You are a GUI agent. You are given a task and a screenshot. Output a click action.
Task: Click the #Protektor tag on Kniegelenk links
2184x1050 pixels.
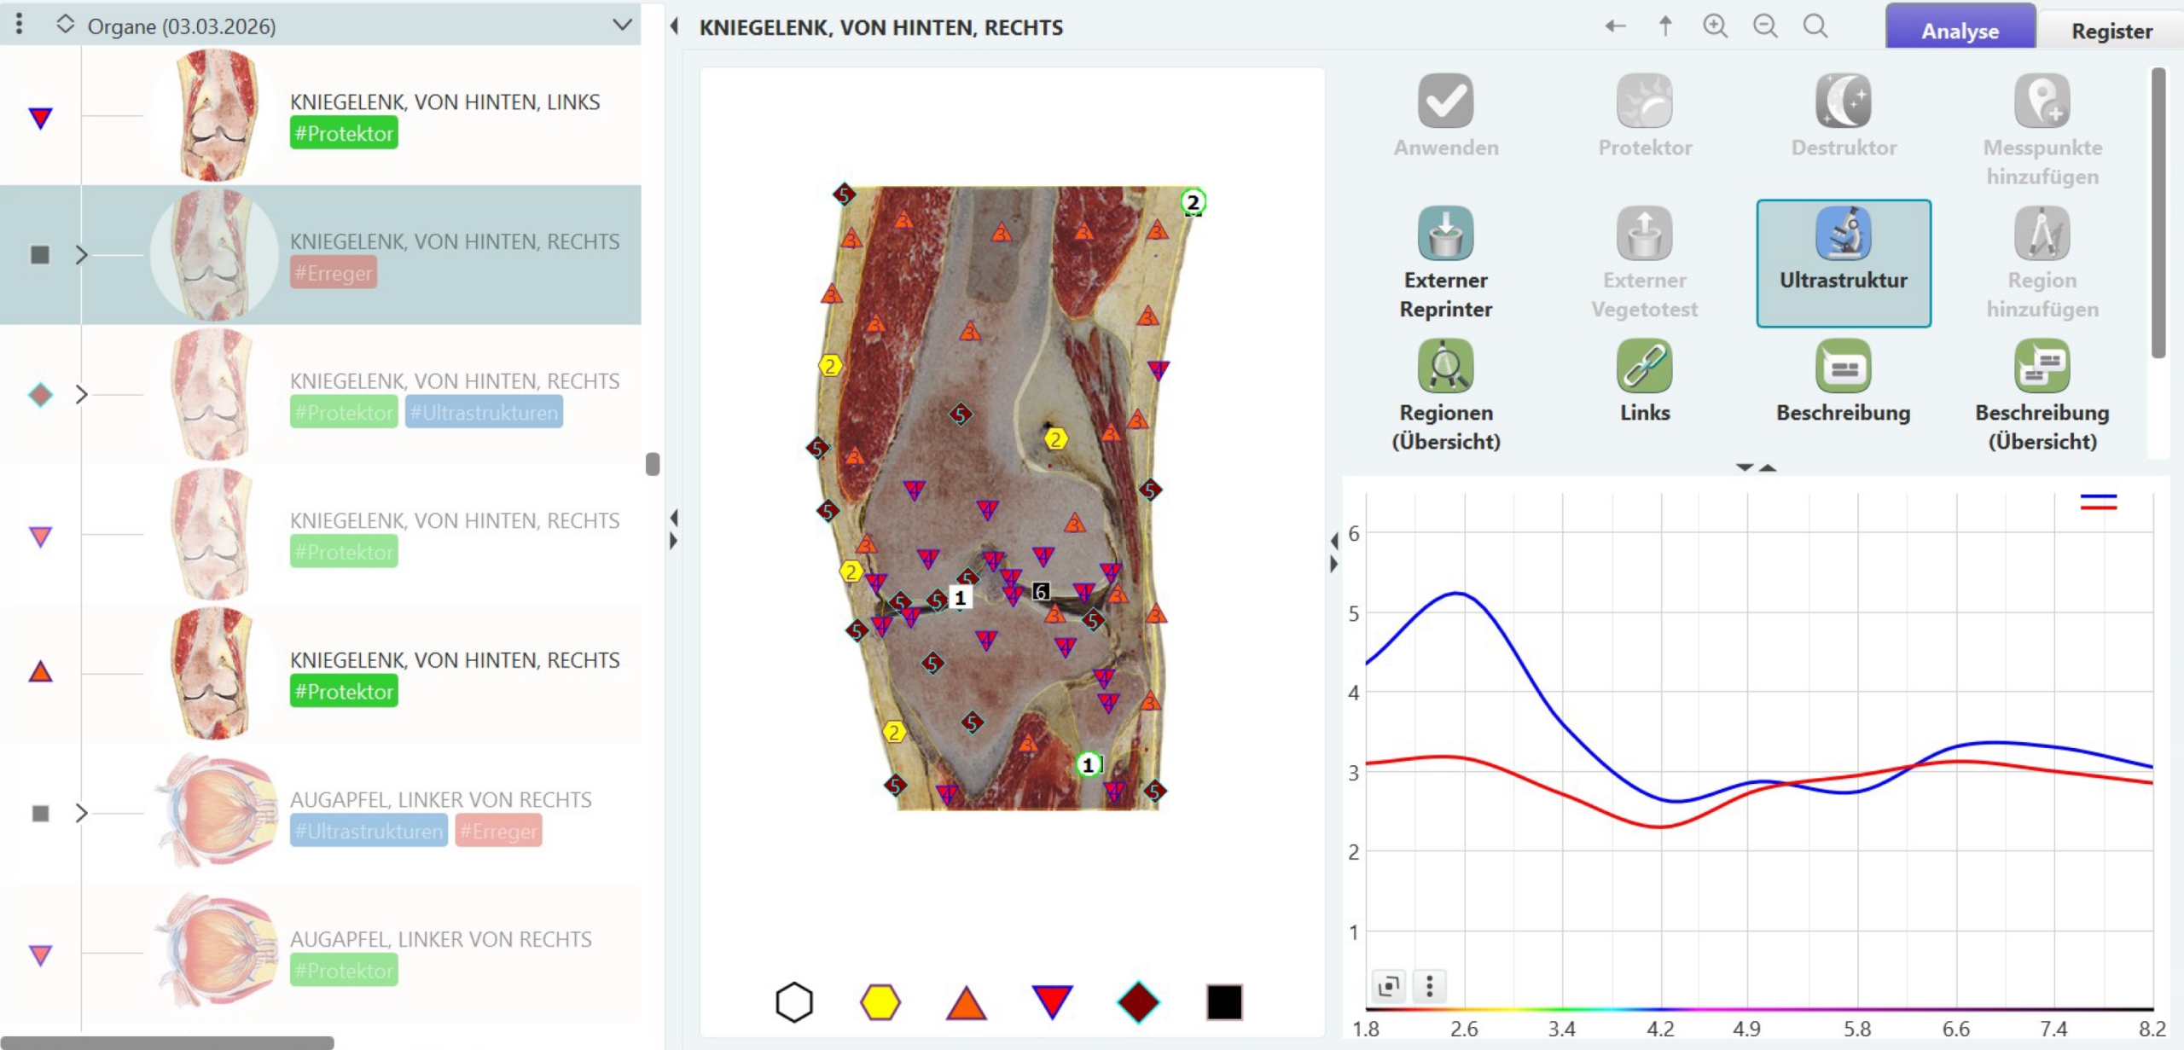[x=344, y=133]
